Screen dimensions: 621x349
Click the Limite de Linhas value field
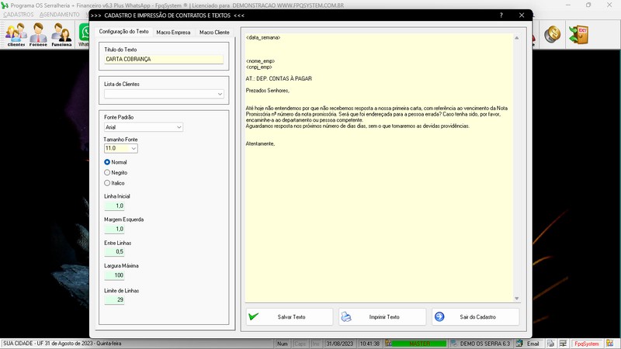(114, 299)
